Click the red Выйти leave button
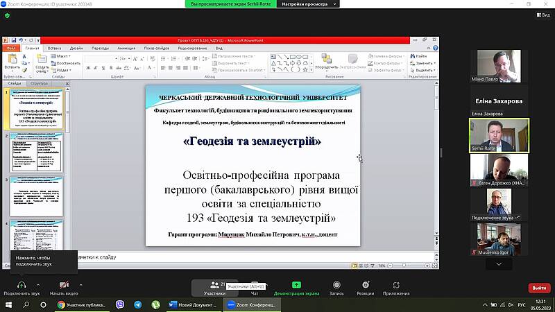 point(538,288)
